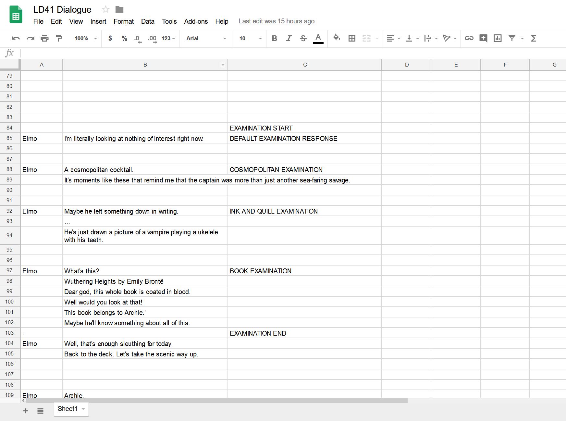
Task: Open Google Sheets home icon
Action: (x=16, y=15)
